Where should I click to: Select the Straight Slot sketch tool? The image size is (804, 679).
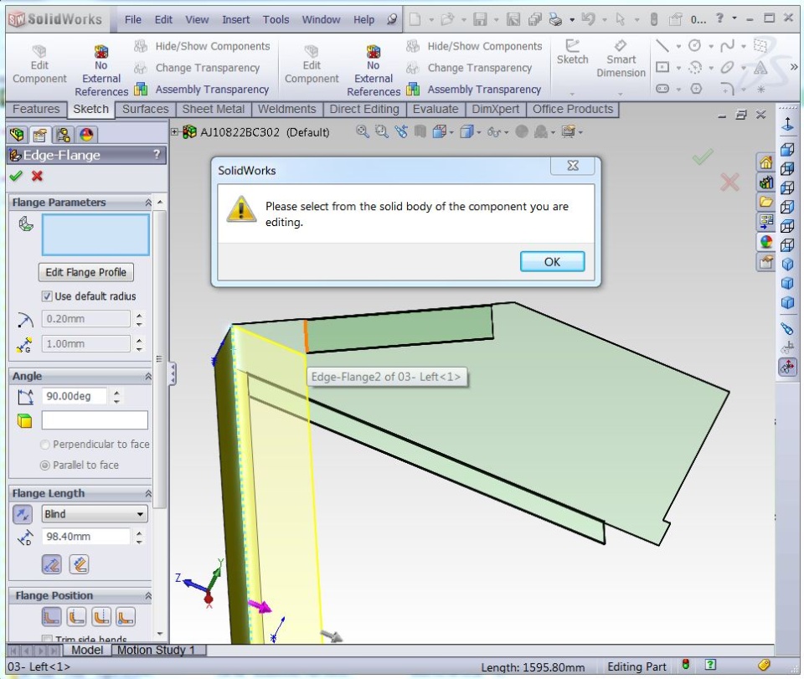click(662, 88)
